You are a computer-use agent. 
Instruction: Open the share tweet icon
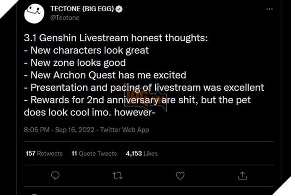[x=242, y=176]
